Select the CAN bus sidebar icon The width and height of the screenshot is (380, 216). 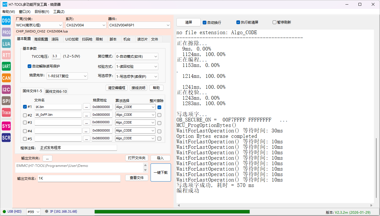(x=6, y=78)
